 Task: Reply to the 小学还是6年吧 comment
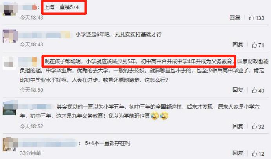tap(238, 44)
